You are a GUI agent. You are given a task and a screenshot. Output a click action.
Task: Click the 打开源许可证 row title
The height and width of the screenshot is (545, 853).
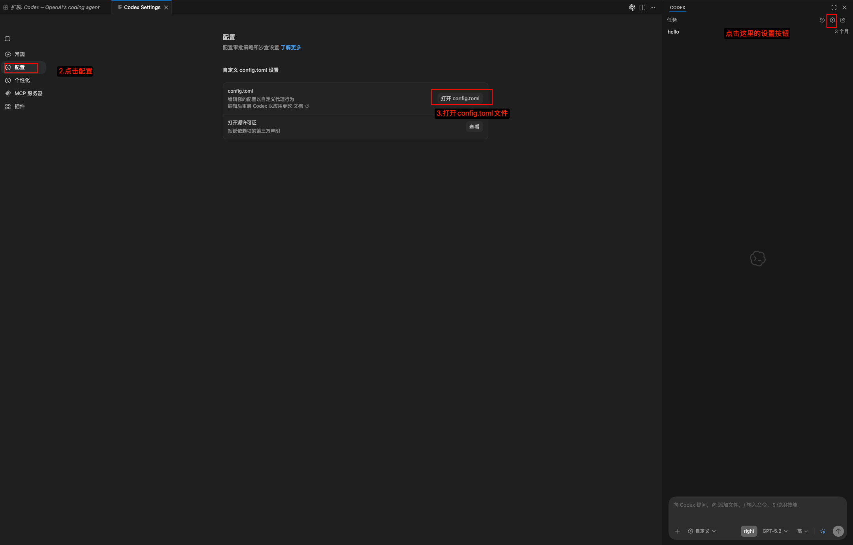pos(242,123)
